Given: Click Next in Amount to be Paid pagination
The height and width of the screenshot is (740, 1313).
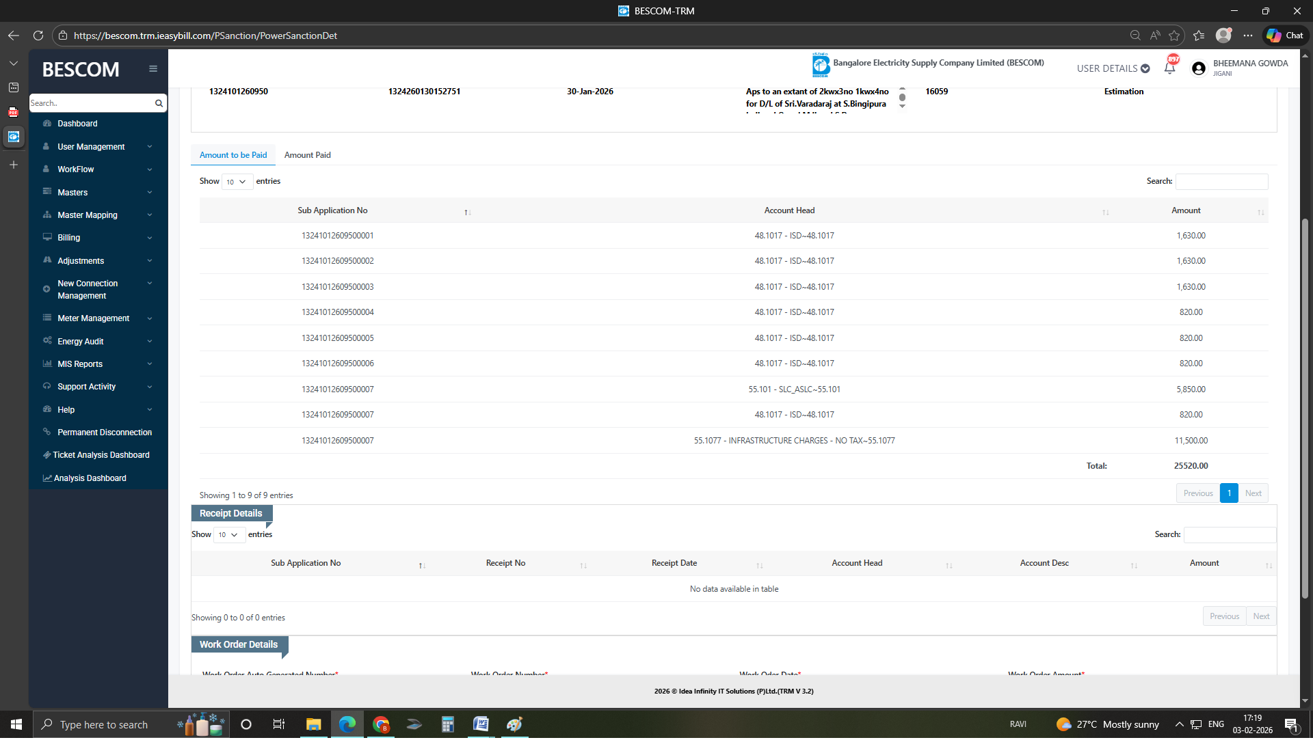Looking at the screenshot, I should pyautogui.click(x=1253, y=493).
